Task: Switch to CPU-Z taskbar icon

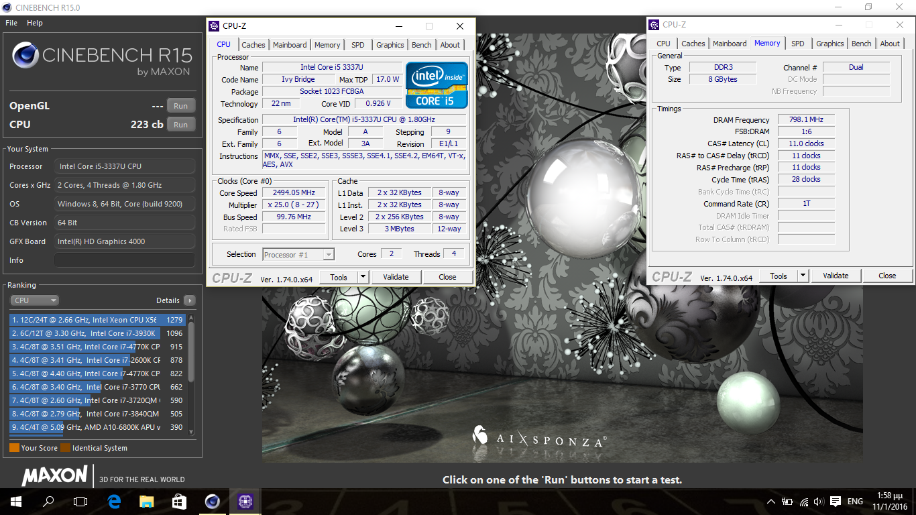Action: (245, 501)
